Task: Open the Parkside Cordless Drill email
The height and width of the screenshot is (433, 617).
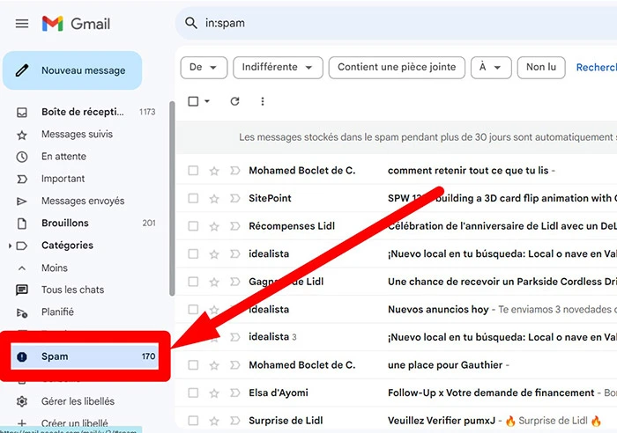Action: (x=502, y=282)
